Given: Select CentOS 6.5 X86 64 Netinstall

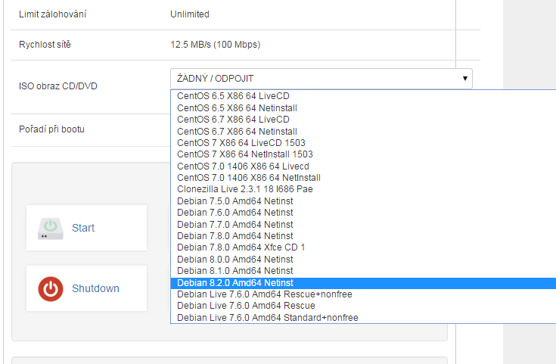Looking at the screenshot, I should [x=237, y=108].
